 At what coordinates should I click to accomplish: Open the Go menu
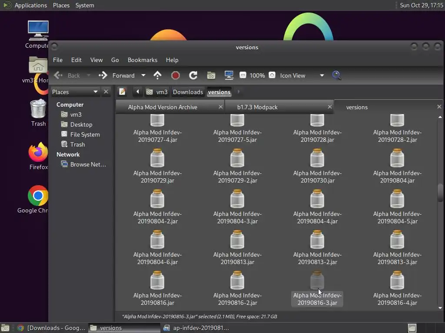click(x=115, y=60)
